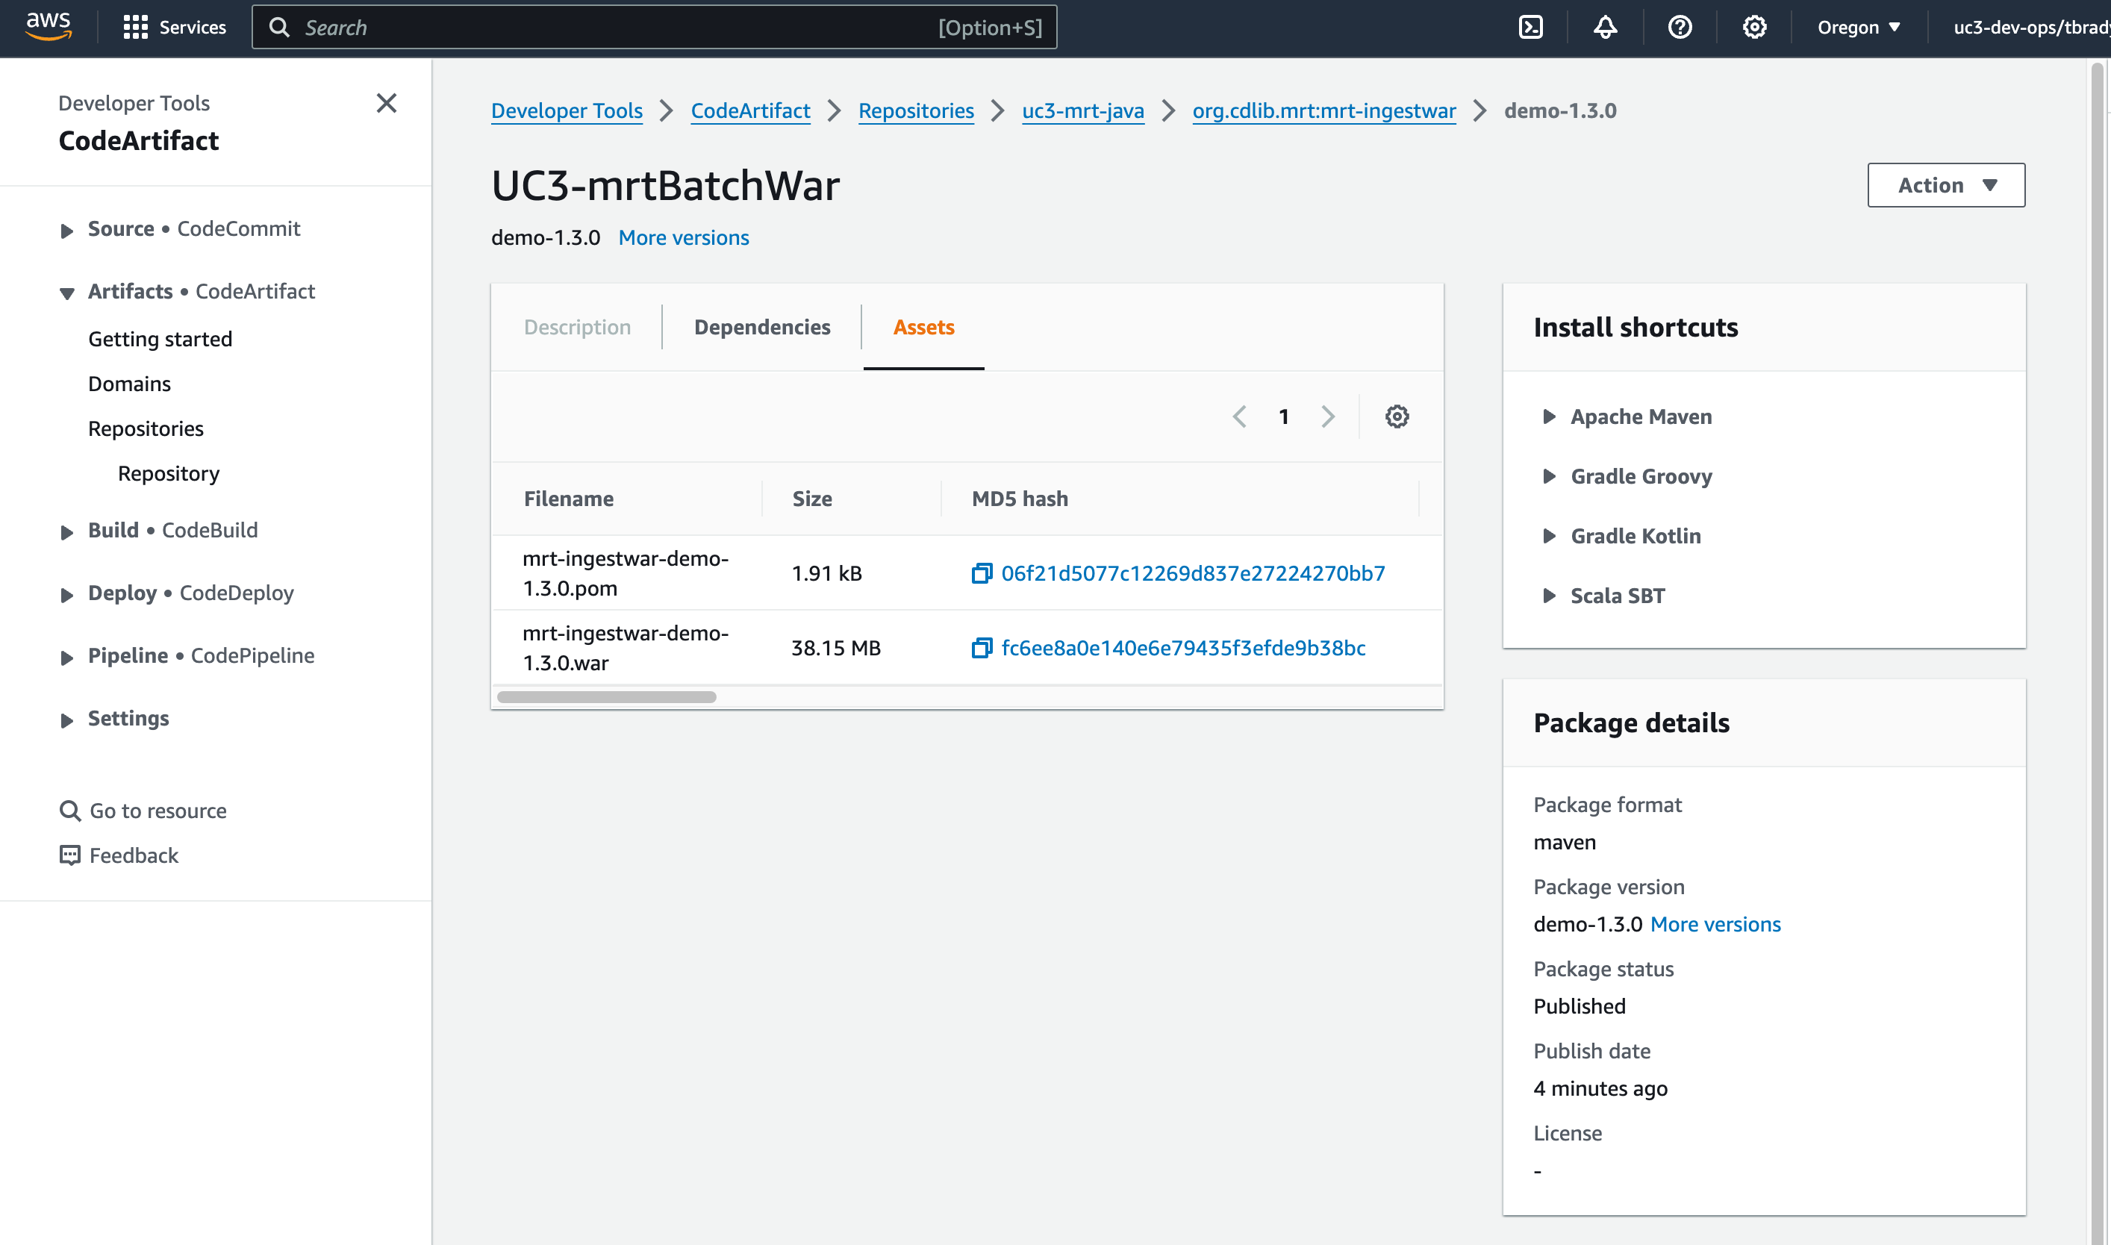The height and width of the screenshot is (1245, 2111).
Task: Go to CodeArtifact breadcrumb
Action: [x=750, y=110]
